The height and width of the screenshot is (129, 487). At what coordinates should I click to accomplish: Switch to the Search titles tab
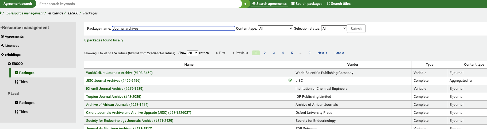pyautogui.click(x=339, y=4)
